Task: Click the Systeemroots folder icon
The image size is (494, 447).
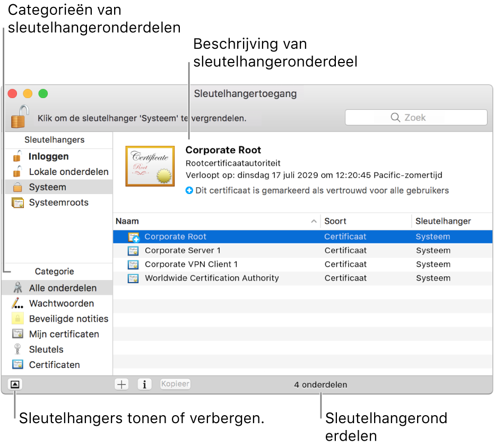Action: pos(18,203)
